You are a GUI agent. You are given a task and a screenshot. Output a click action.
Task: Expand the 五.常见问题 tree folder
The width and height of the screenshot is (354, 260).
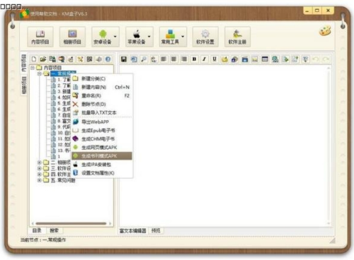[40, 180]
